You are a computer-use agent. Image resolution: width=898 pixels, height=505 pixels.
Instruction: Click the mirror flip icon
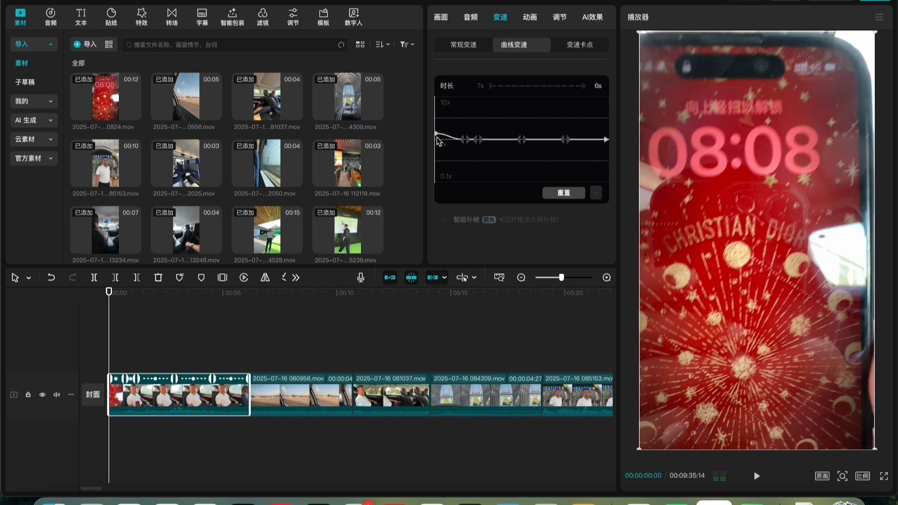(265, 277)
